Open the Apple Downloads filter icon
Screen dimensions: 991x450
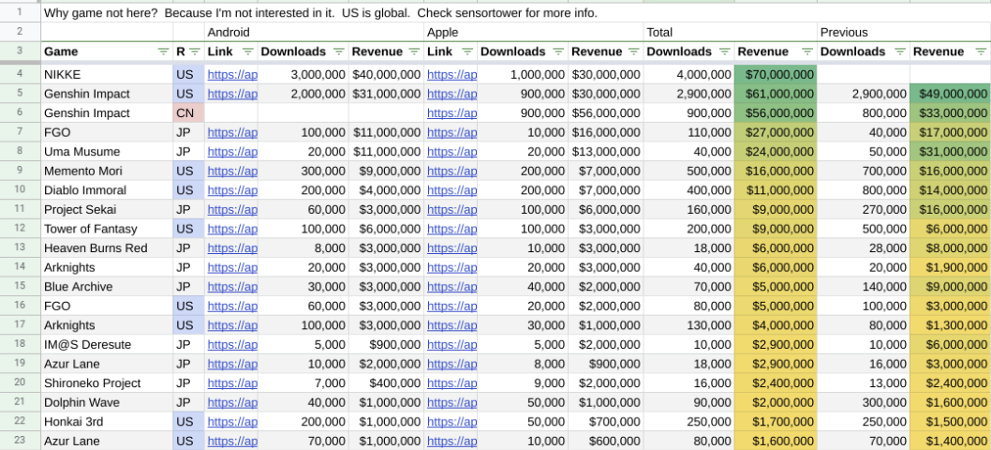pyautogui.click(x=558, y=52)
